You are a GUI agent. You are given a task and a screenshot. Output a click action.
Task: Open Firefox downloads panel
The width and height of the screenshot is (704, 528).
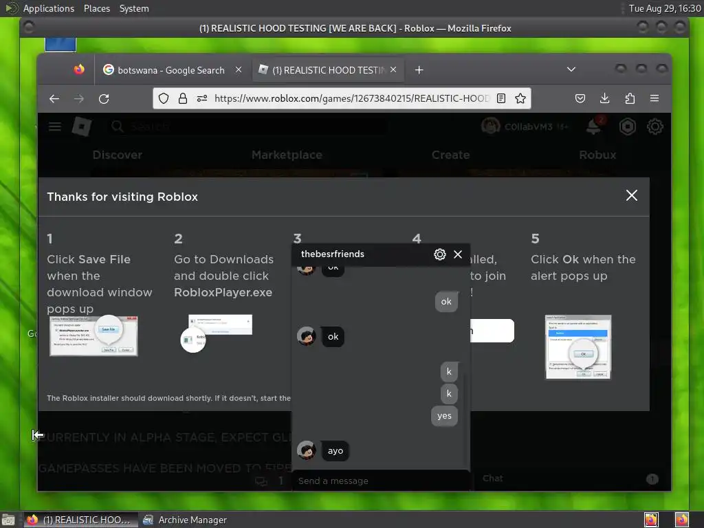click(605, 98)
